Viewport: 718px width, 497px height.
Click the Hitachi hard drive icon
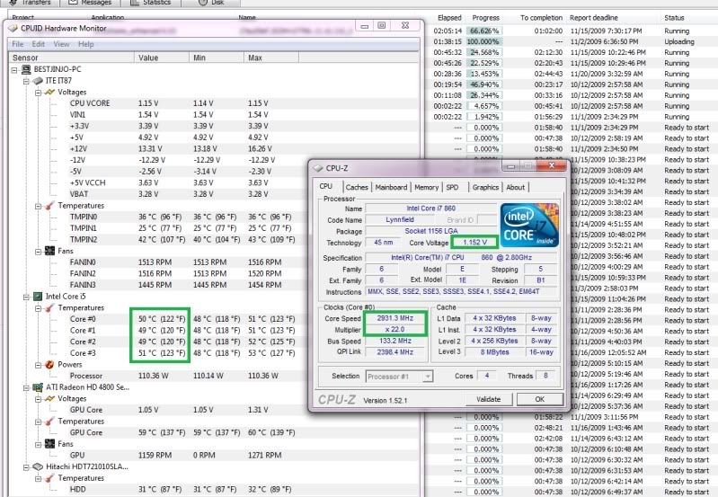[38, 466]
